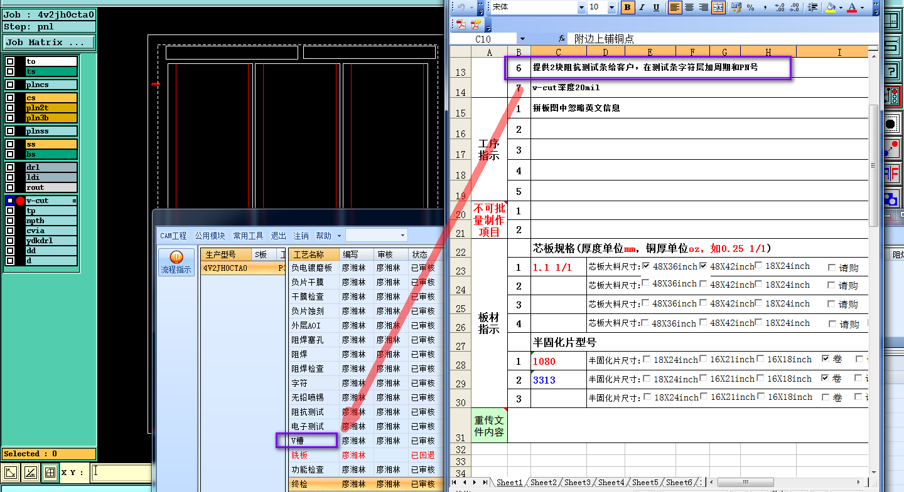Toggle checkbox for layer drl
The width and height of the screenshot is (904, 492).
pyautogui.click(x=10, y=167)
